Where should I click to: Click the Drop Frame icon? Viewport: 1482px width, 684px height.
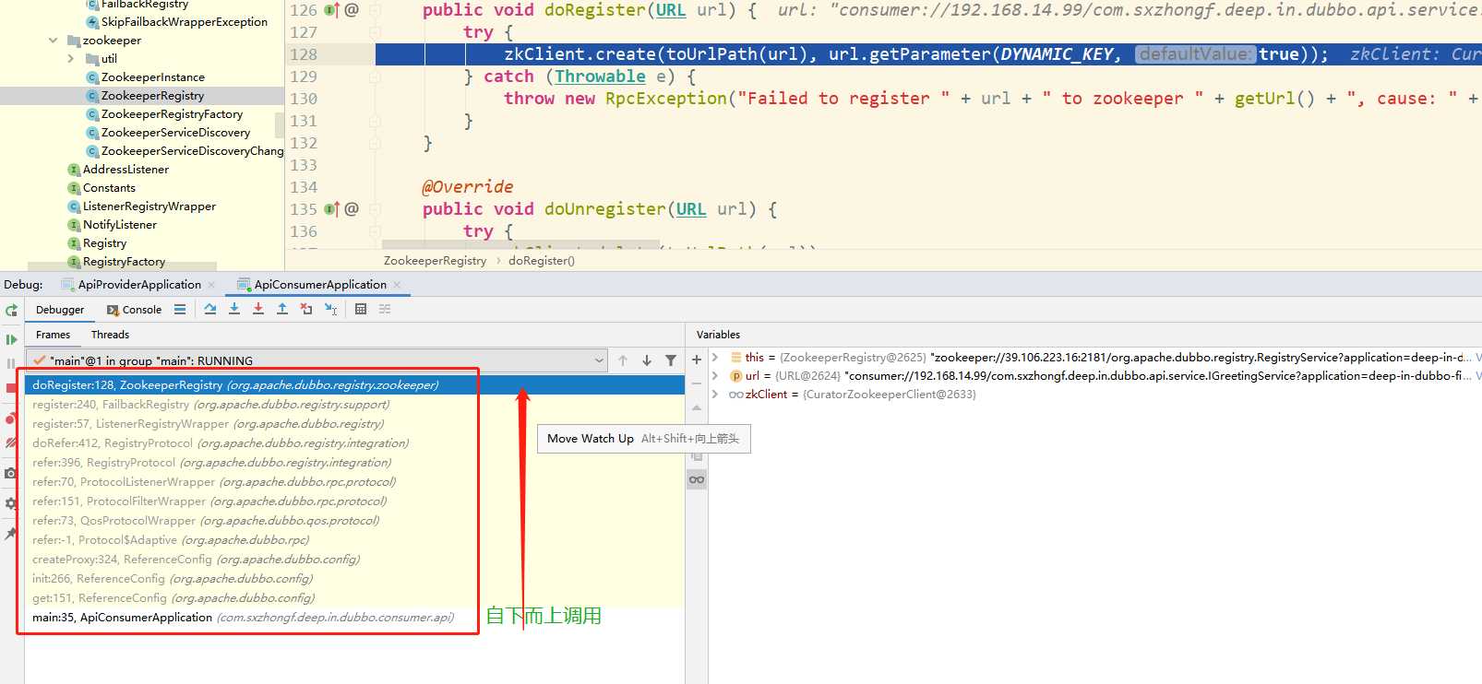(x=306, y=310)
